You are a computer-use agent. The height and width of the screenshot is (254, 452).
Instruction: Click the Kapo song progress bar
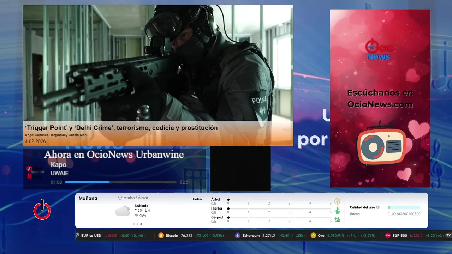tap(121, 182)
